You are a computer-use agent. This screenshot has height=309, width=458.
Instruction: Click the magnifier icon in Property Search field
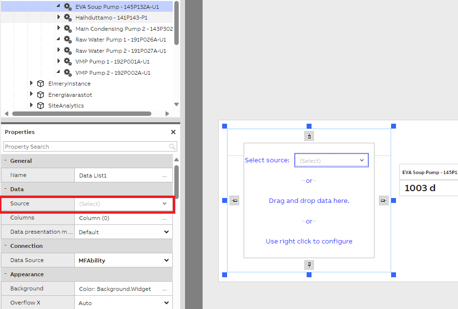coord(172,146)
